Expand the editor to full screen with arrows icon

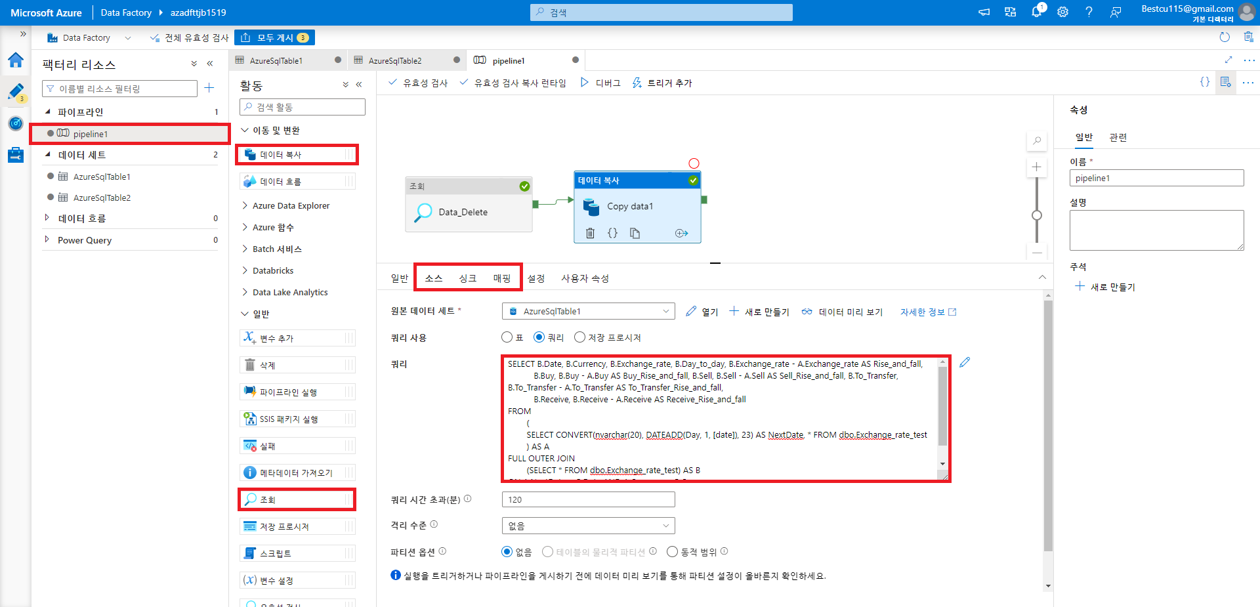pos(1228,60)
